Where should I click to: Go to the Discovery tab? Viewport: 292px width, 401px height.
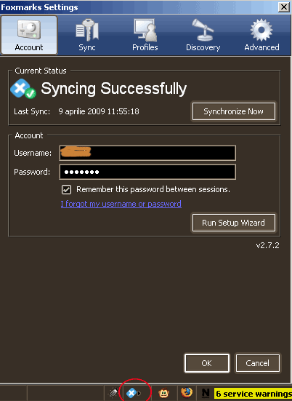203,35
